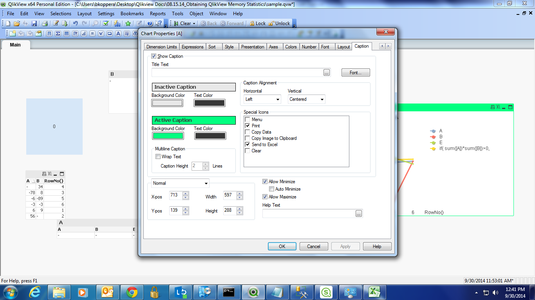Switch to the Presentation tab
The height and width of the screenshot is (300, 535).
point(253,47)
